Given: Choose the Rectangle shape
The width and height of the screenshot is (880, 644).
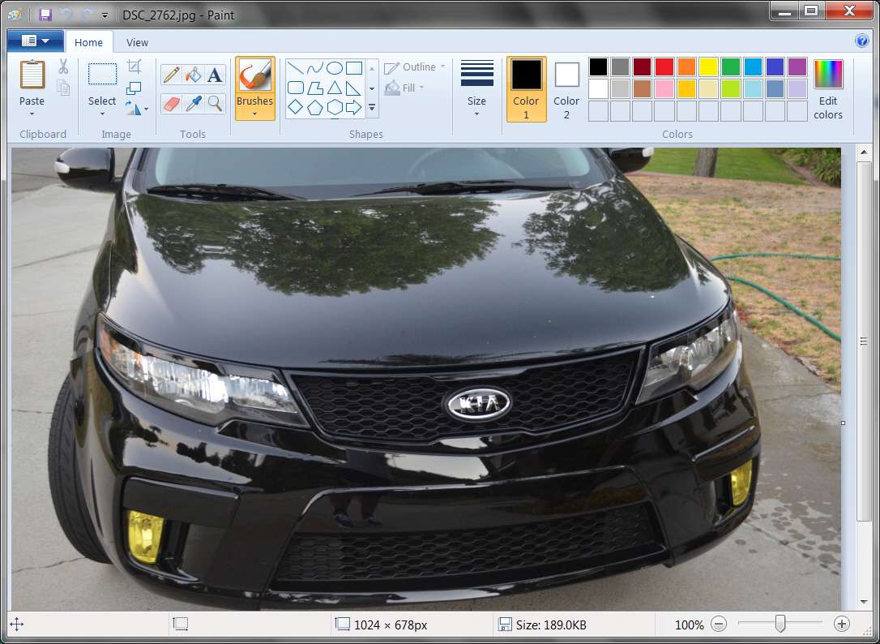Looking at the screenshot, I should pos(354,69).
